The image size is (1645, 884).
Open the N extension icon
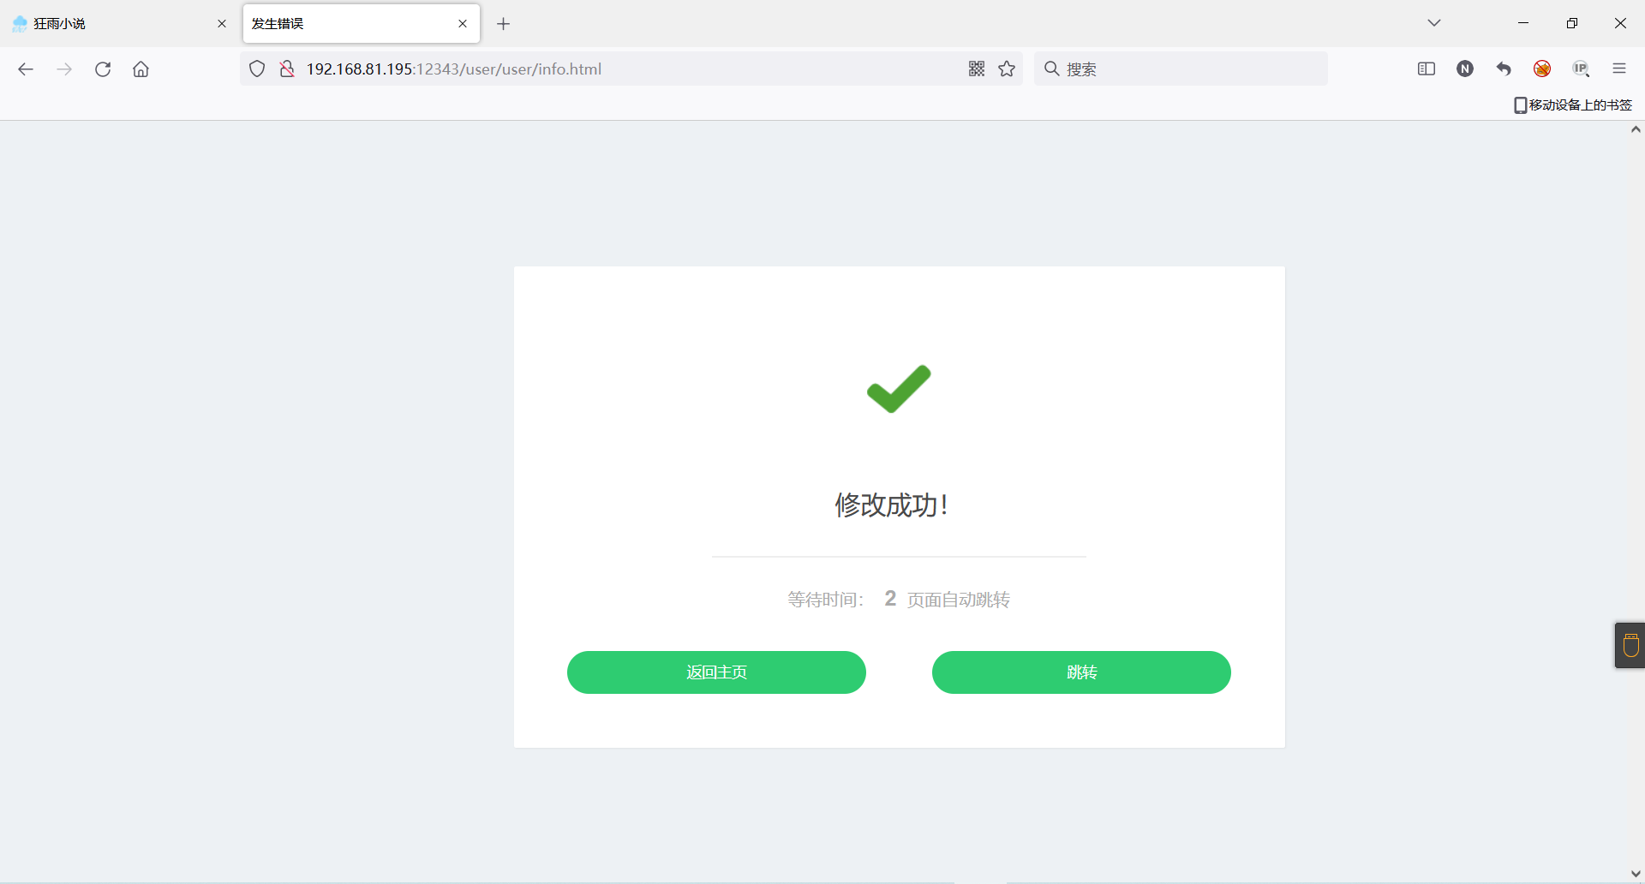pyautogui.click(x=1465, y=69)
